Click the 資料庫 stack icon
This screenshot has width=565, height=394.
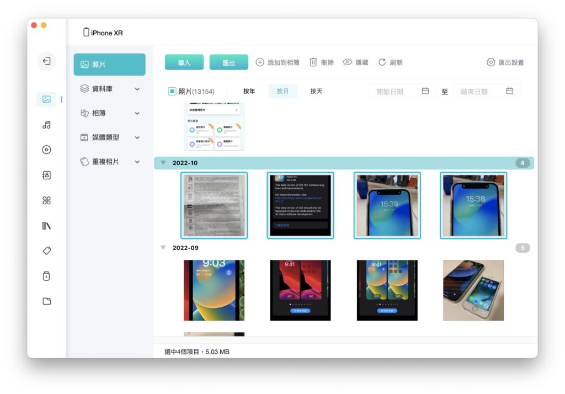84,89
